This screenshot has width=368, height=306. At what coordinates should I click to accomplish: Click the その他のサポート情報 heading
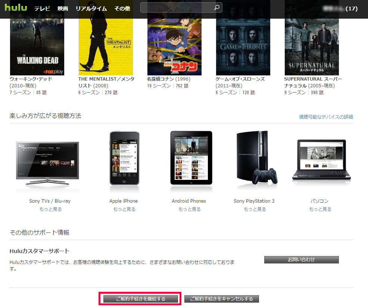40,232
